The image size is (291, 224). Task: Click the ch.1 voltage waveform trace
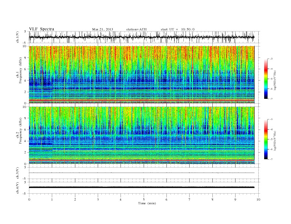[141, 37]
